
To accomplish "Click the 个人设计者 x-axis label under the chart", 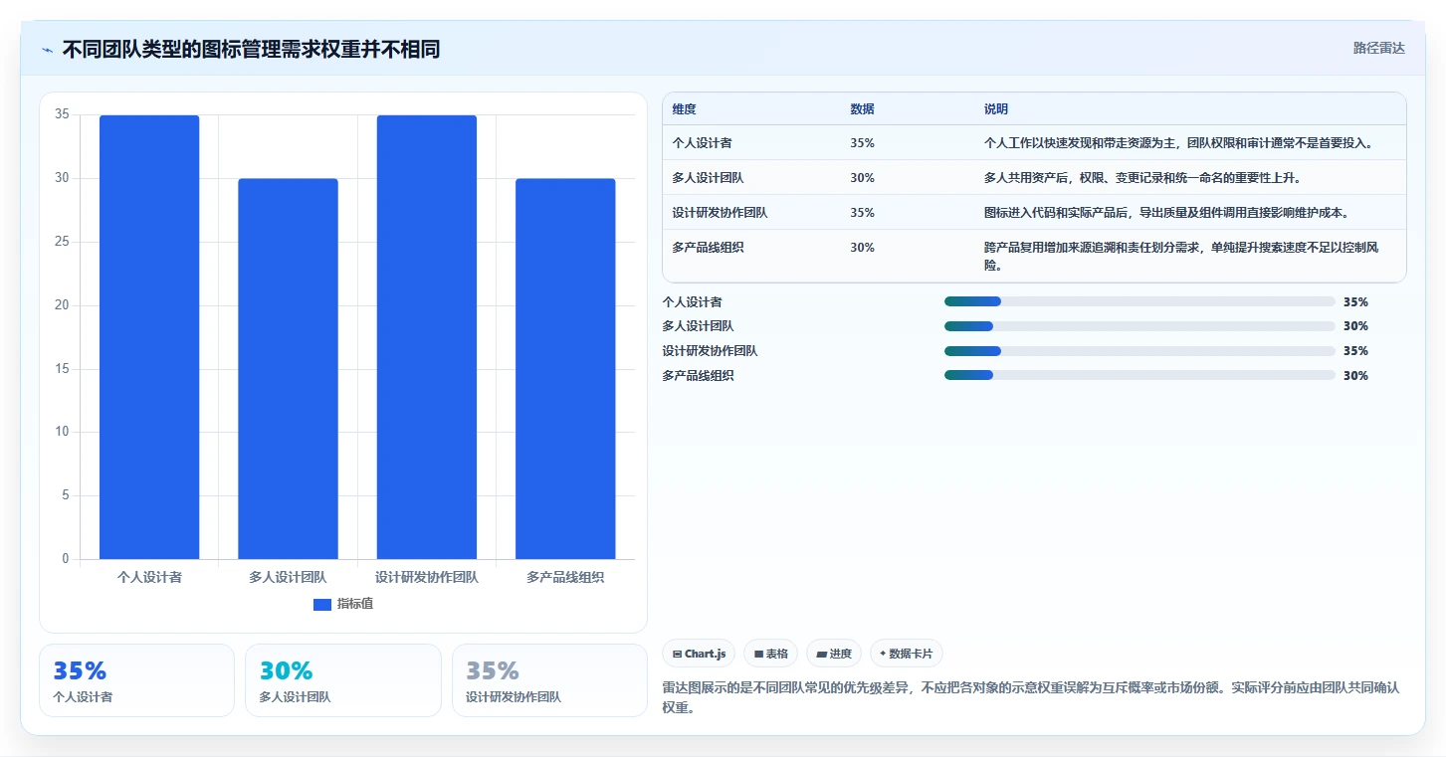I will [x=149, y=577].
